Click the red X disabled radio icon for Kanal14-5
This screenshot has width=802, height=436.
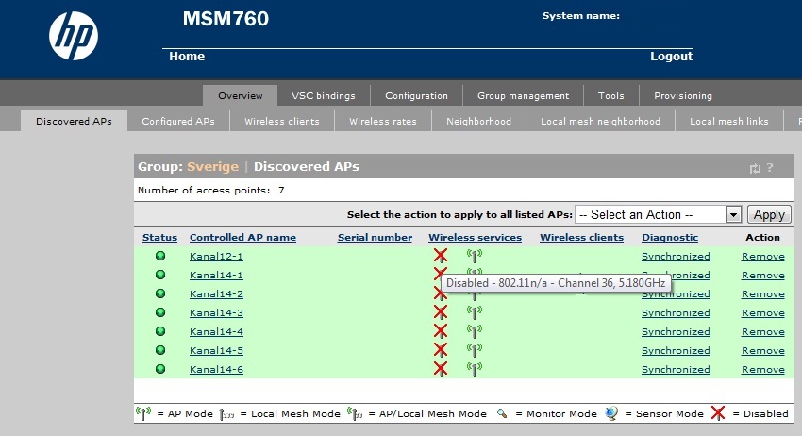tap(441, 349)
